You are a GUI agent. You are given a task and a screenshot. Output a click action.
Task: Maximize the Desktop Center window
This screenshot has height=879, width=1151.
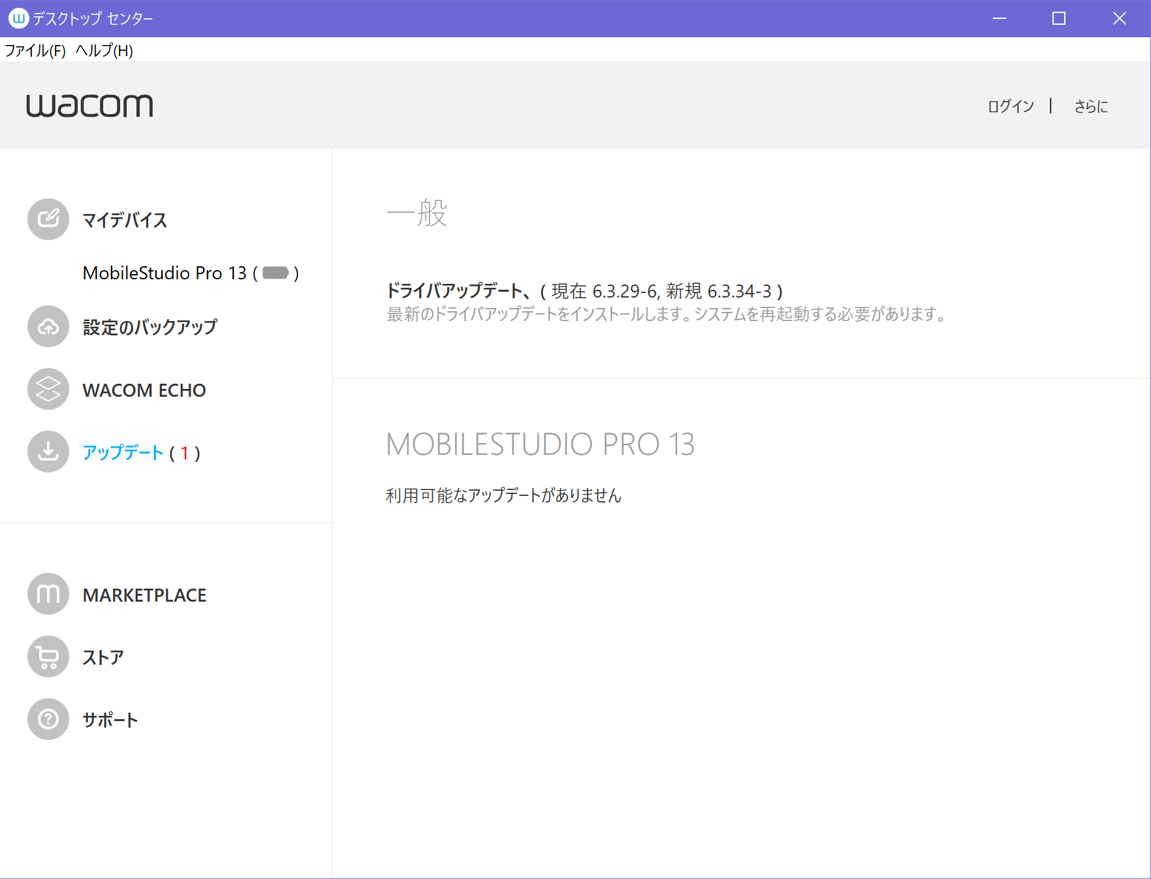(x=1059, y=18)
